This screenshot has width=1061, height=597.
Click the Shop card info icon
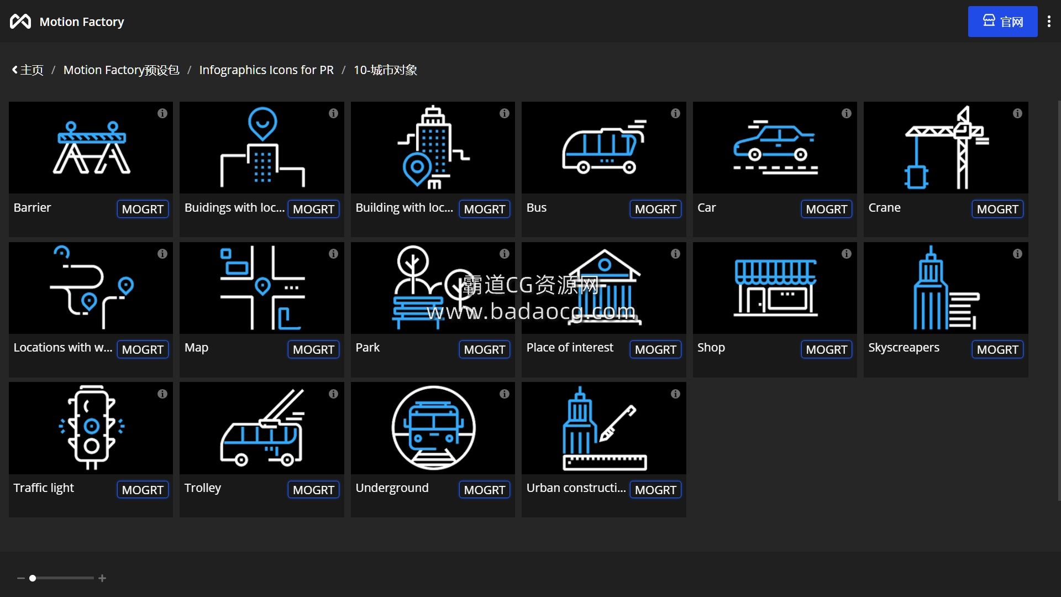[846, 254]
